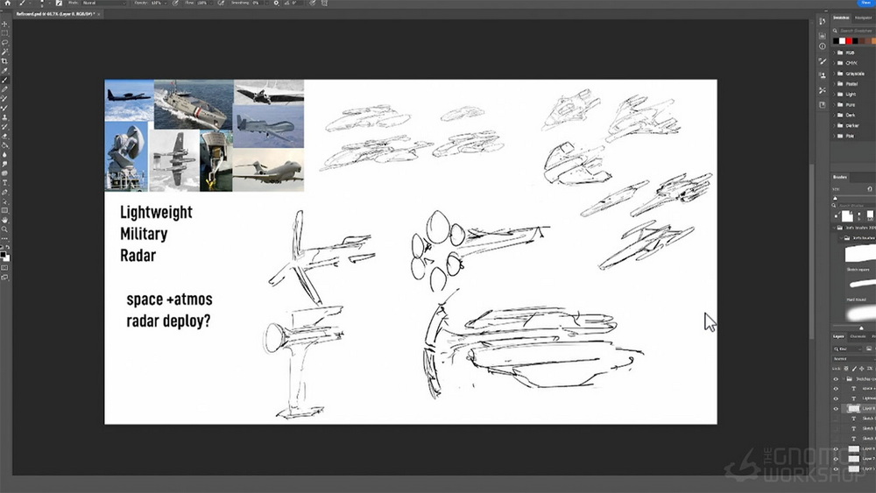Image resolution: width=876 pixels, height=493 pixels.
Task: Switch to the Channels tab
Action: tap(858, 336)
